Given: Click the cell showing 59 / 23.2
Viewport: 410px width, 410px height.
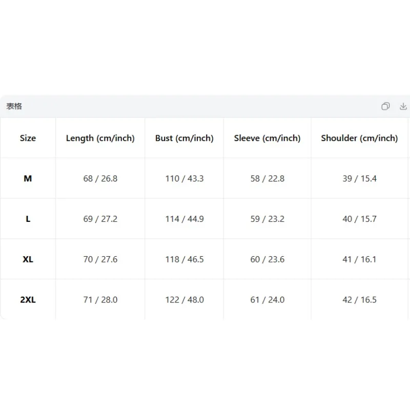Looking at the screenshot, I should [267, 219].
